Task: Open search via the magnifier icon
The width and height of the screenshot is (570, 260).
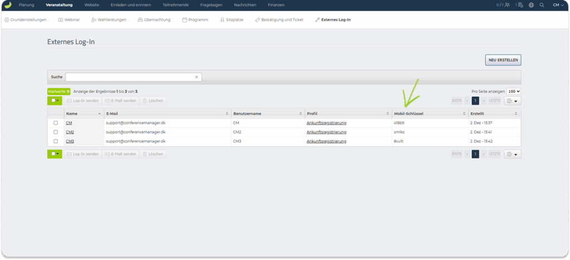Action: click(x=542, y=5)
